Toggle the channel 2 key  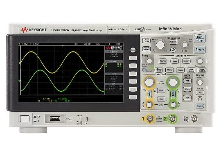(173, 94)
